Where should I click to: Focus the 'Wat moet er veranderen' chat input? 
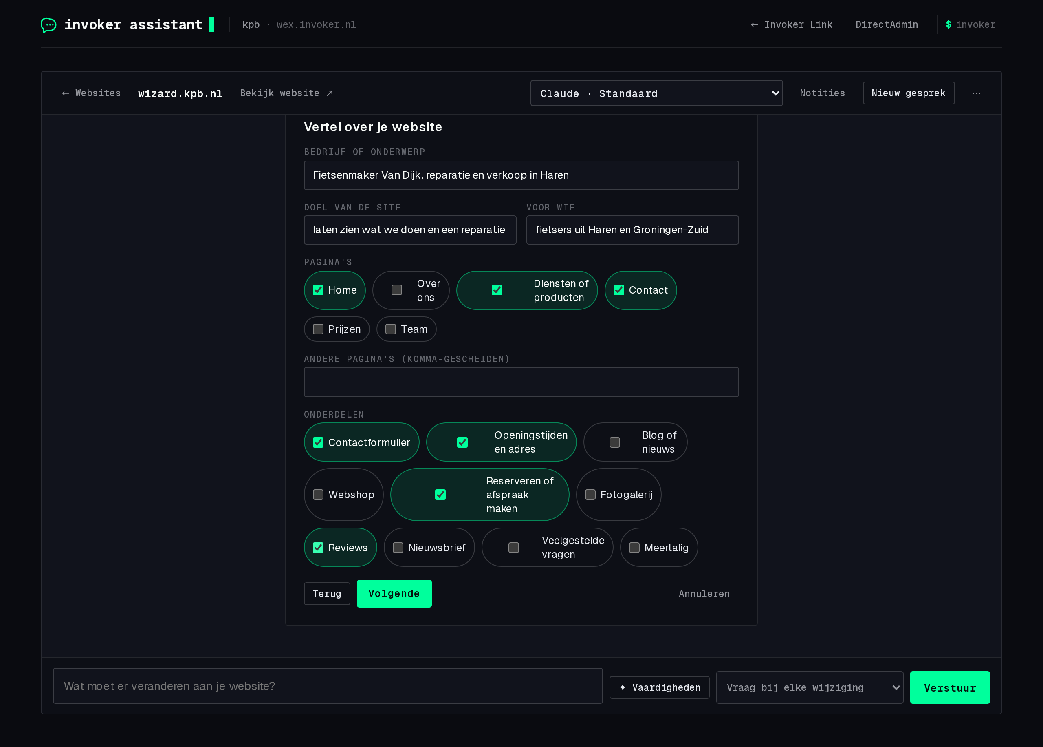pos(328,686)
